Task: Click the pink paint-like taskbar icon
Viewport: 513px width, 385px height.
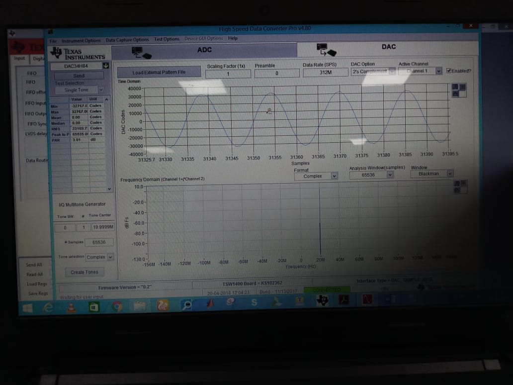Action: pyautogui.click(x=231, y=303)
